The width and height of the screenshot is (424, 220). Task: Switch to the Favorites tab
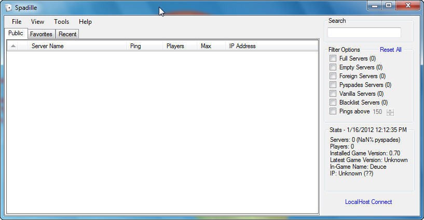point(41,34)
